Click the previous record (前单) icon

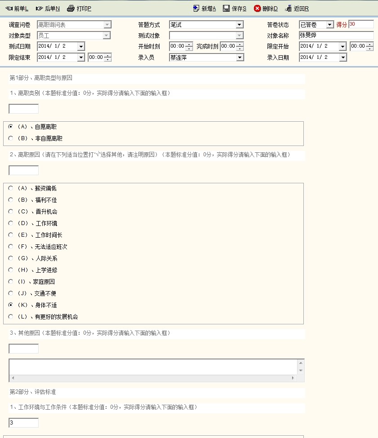tap(9, 9)
